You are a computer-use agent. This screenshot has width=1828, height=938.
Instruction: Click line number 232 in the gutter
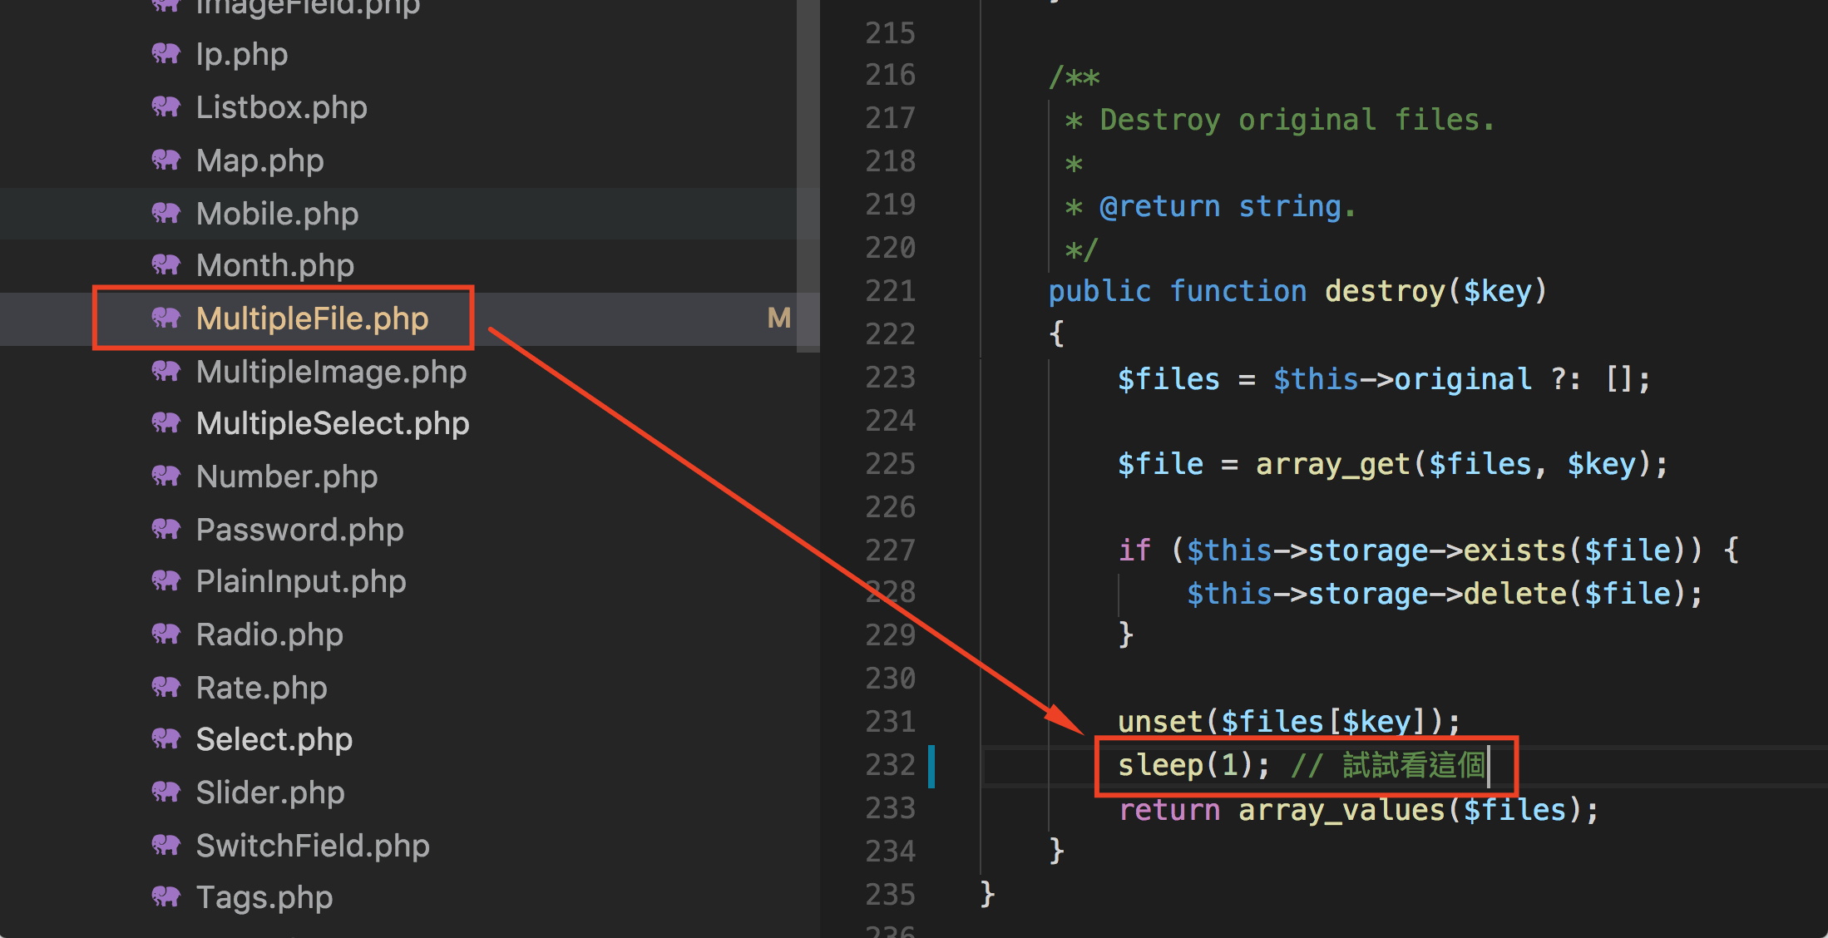click(x=890, y=764)
